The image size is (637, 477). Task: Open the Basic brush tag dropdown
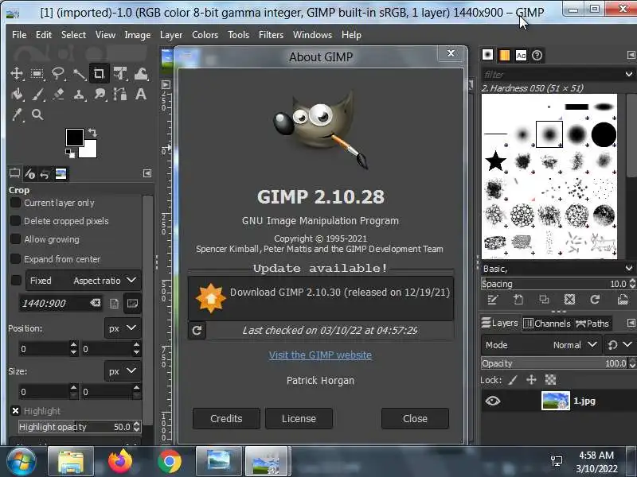click(x=629, y=268)
